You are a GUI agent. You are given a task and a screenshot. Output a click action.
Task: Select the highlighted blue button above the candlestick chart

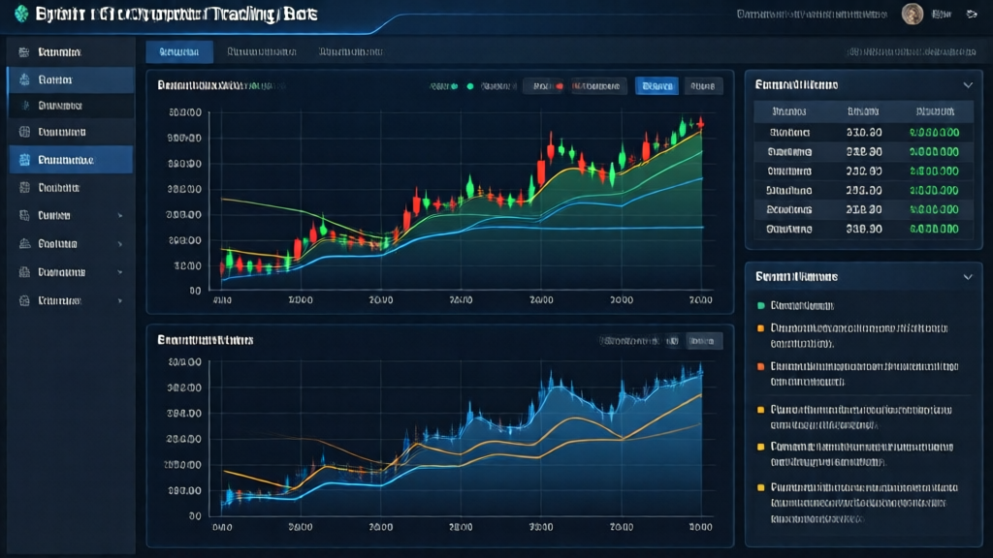657,86
